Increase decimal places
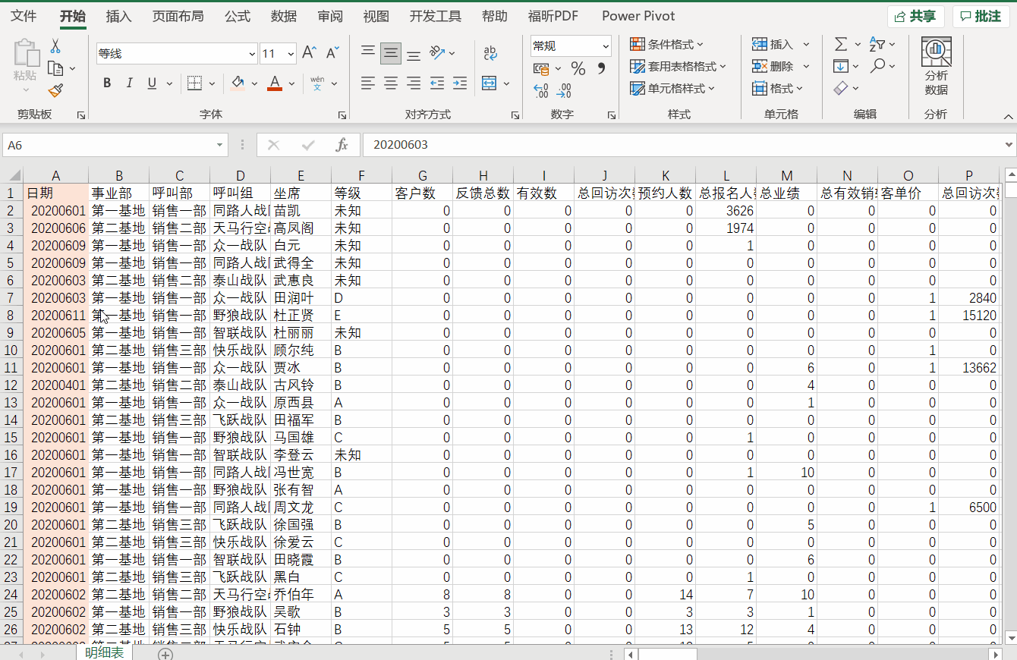 point(541,91)
